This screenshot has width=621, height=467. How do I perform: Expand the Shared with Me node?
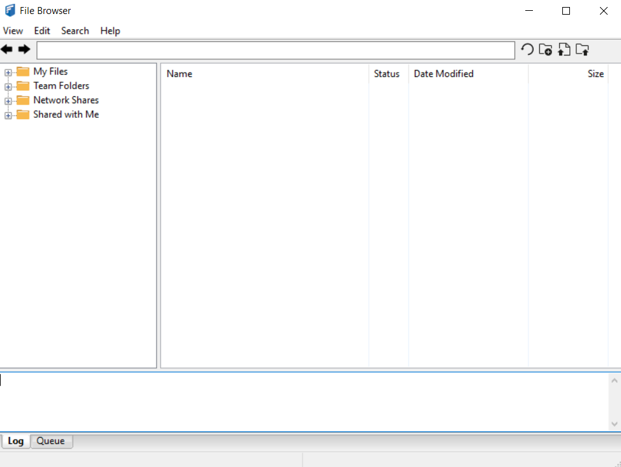tap(8, 115)
